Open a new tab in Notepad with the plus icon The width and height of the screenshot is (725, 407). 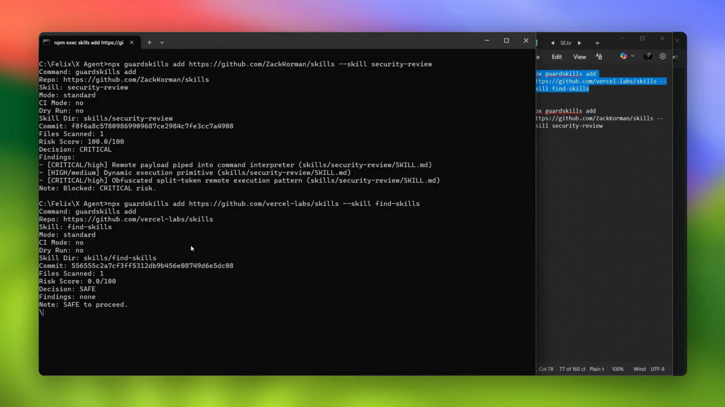(x=597, y=43)
